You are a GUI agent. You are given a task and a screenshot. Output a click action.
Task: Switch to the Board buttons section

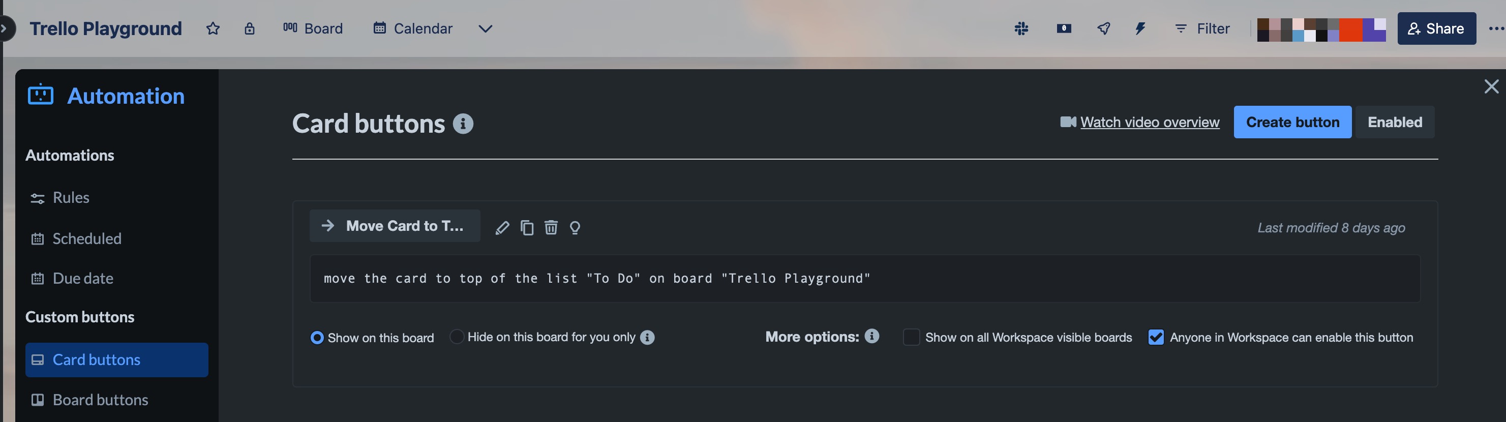(x=100, y=399)
